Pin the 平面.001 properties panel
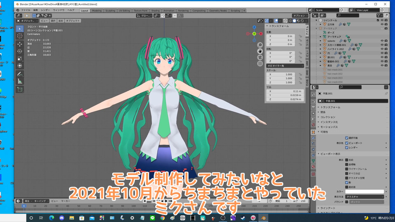 386,93
